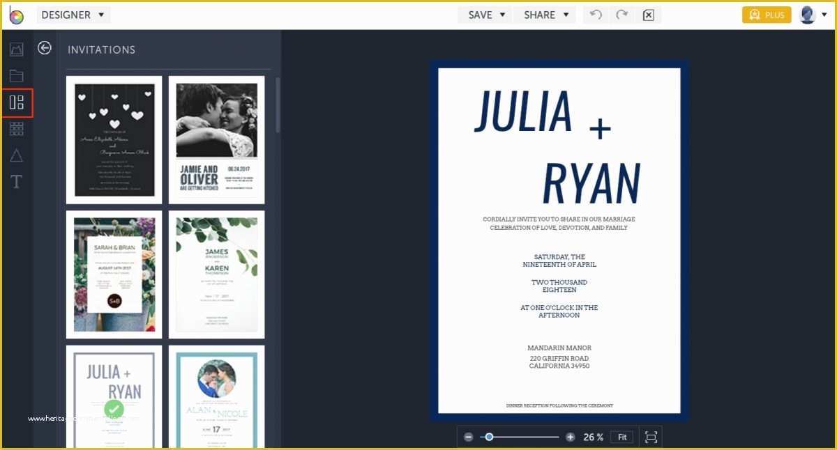Open the Graphics triangle sidebar icon
Screen dimensions: 837x450
pos(17,155)
